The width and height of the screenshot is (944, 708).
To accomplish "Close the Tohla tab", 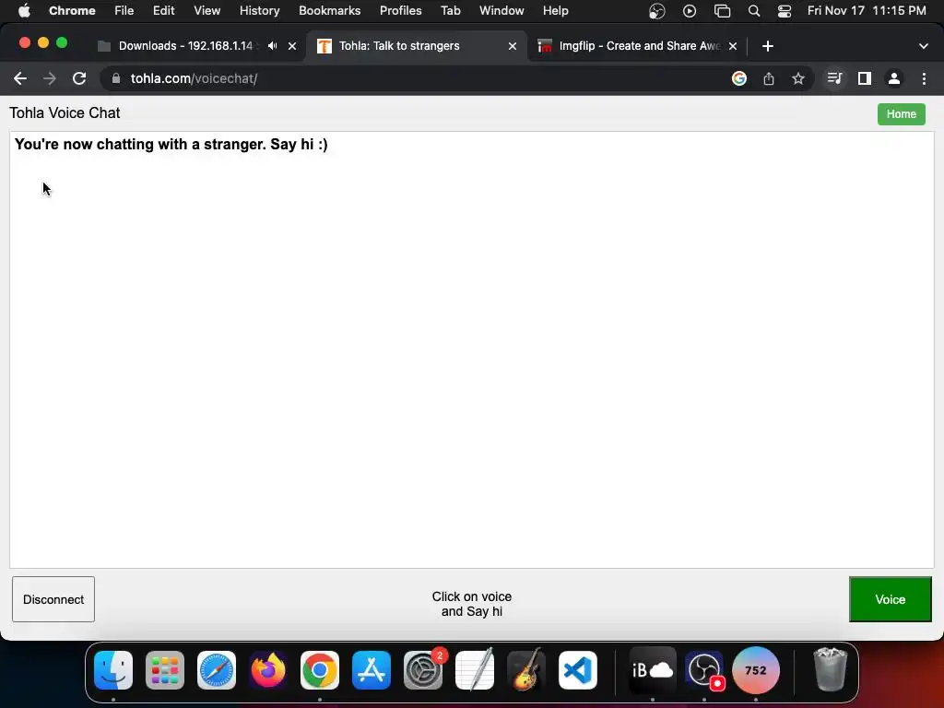I will click(513, 46).
